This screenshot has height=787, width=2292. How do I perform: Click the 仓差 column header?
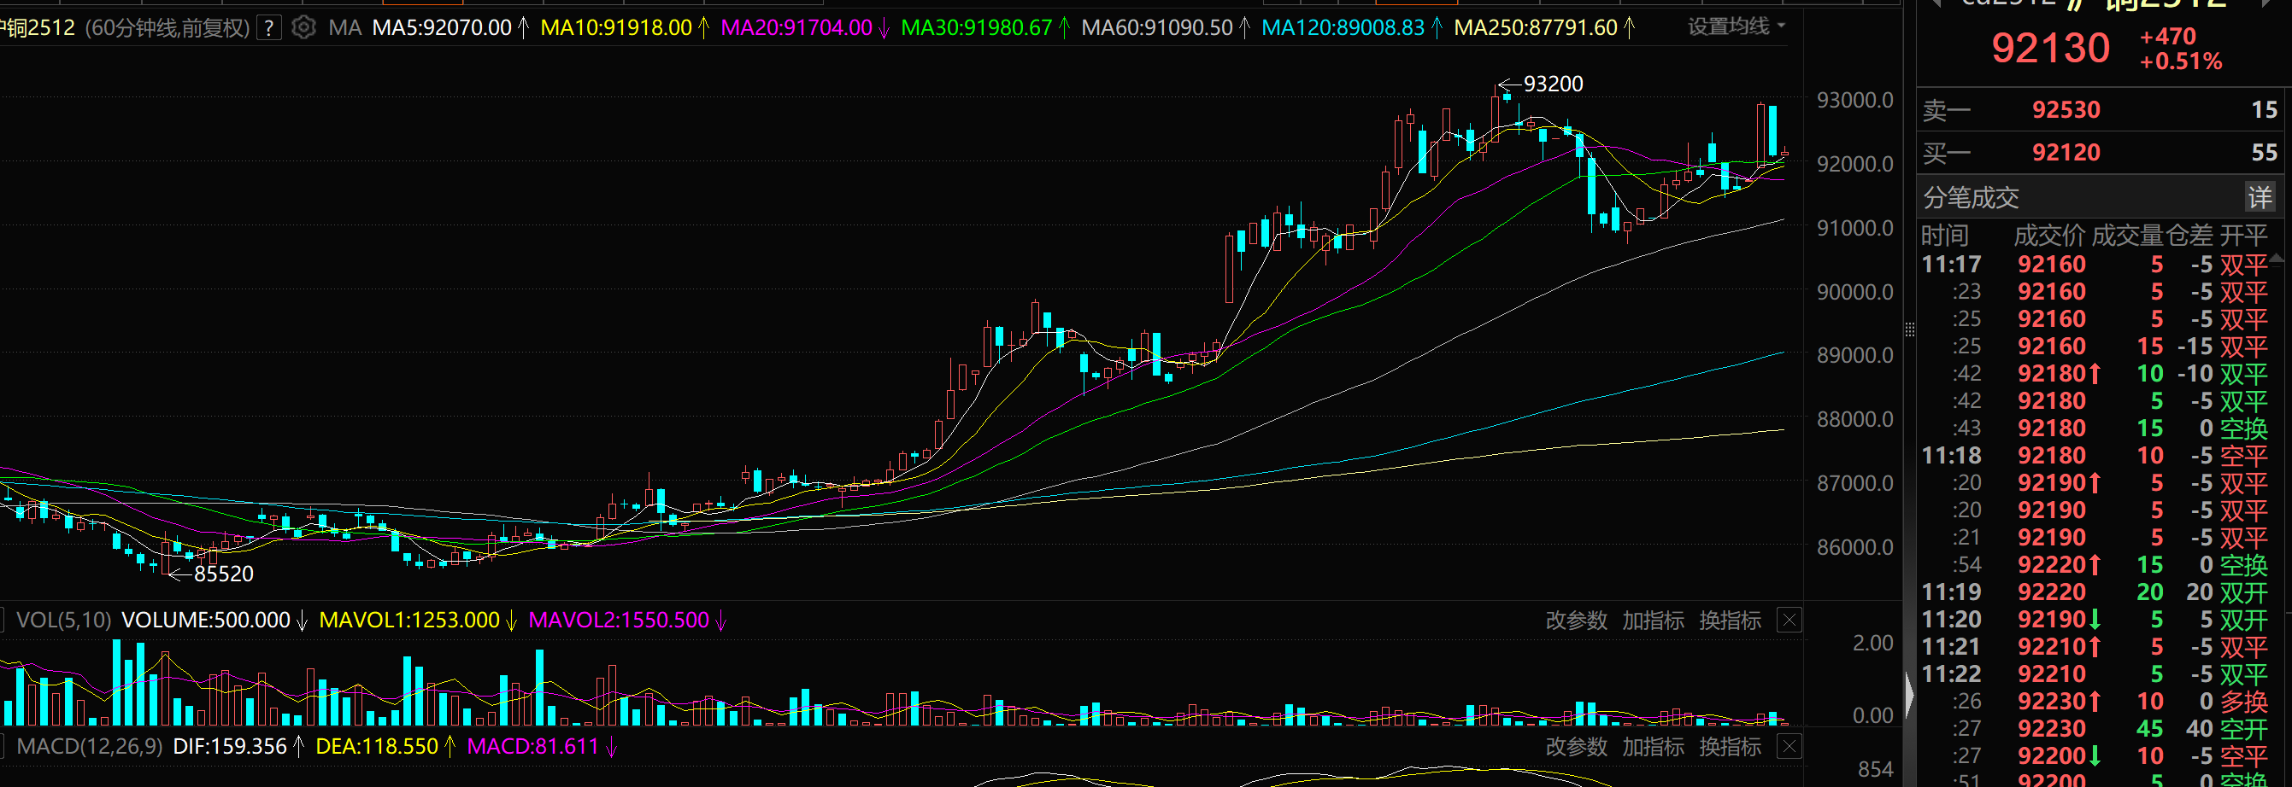click(2189, 236)
